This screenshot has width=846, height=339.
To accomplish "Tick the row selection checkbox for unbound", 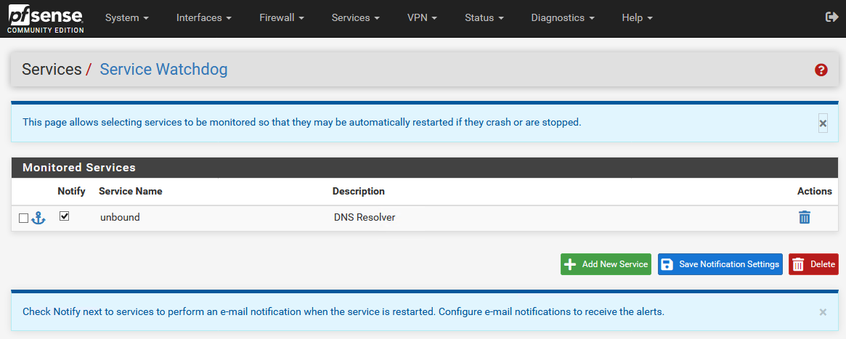I will click(x=23, y=218).
